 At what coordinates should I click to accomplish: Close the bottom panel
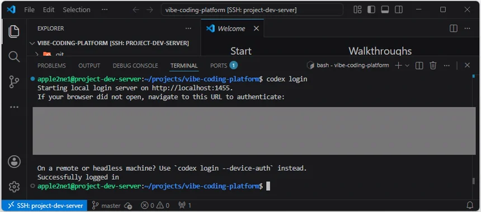tap(467, 65)
